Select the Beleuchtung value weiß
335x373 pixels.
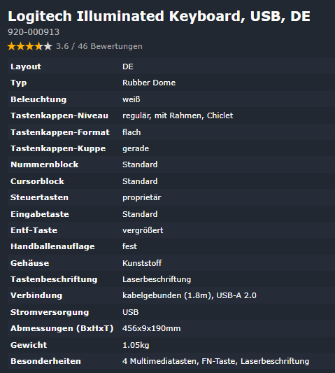131,99
